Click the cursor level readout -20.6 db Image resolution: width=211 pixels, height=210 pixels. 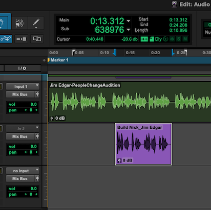(x=130, y=39)
